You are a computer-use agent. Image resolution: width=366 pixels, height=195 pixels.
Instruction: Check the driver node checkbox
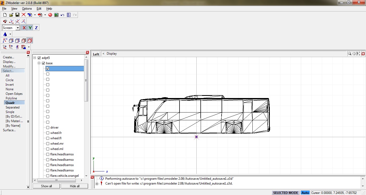point(47,127)
